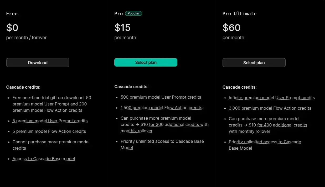This screenshot has width=325, height=187.
Task: Click 'Infinite premium model User Prompt credits'
Action: pos(272,98)
